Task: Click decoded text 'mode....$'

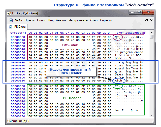Action: click(x=123, y=58)
